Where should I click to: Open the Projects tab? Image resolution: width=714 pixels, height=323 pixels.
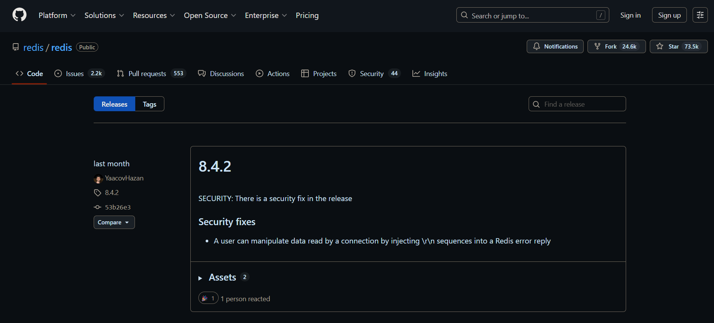click(319, 73)
